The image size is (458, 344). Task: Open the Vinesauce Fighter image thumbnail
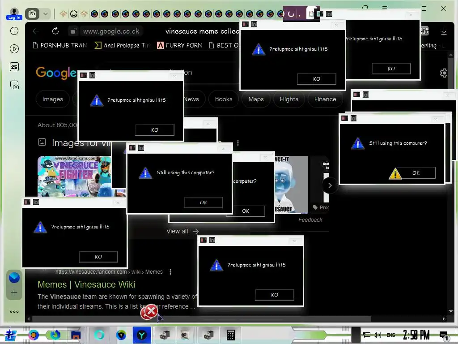pos(74,176)
